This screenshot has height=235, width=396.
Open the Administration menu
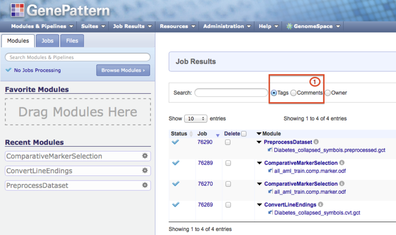[227, 26]
